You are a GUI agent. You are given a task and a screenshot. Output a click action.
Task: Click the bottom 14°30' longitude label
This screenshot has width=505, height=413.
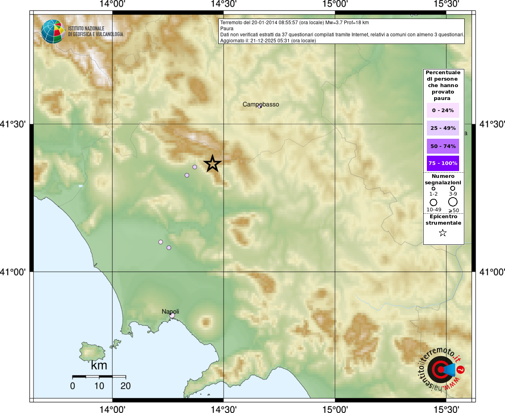click(x=224, y=409)
